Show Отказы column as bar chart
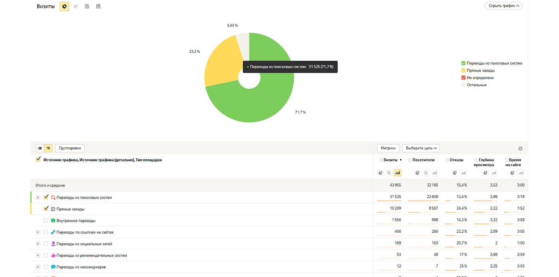This screenshot has width=559, height=277. pos(464,173)
